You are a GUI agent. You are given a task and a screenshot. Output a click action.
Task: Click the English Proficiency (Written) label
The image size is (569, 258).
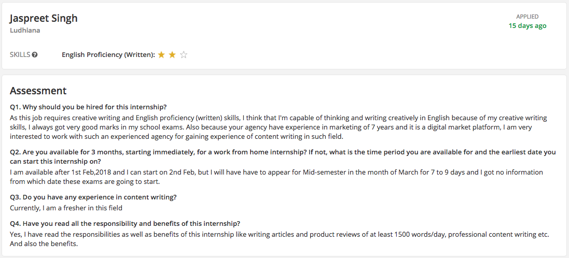pyautogui.click(x=108, y=55)
